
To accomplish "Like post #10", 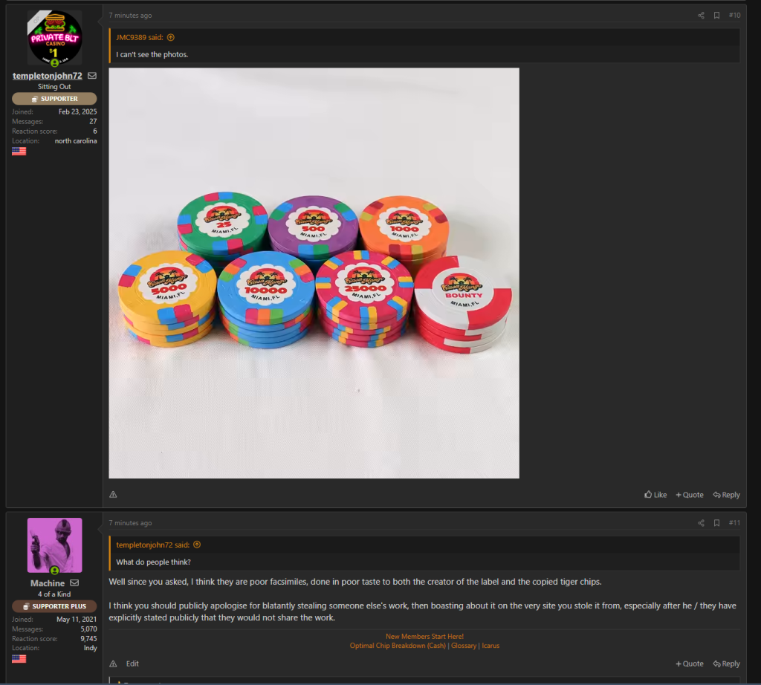I will [x=655, y=495].
